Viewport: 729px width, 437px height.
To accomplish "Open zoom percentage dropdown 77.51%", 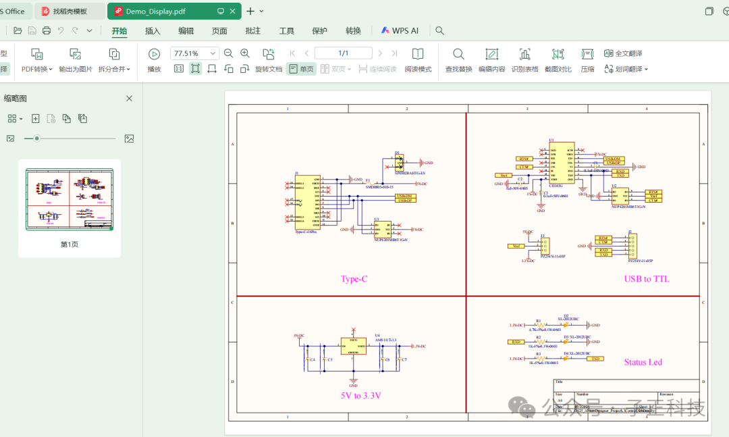I will coord(213,53).
